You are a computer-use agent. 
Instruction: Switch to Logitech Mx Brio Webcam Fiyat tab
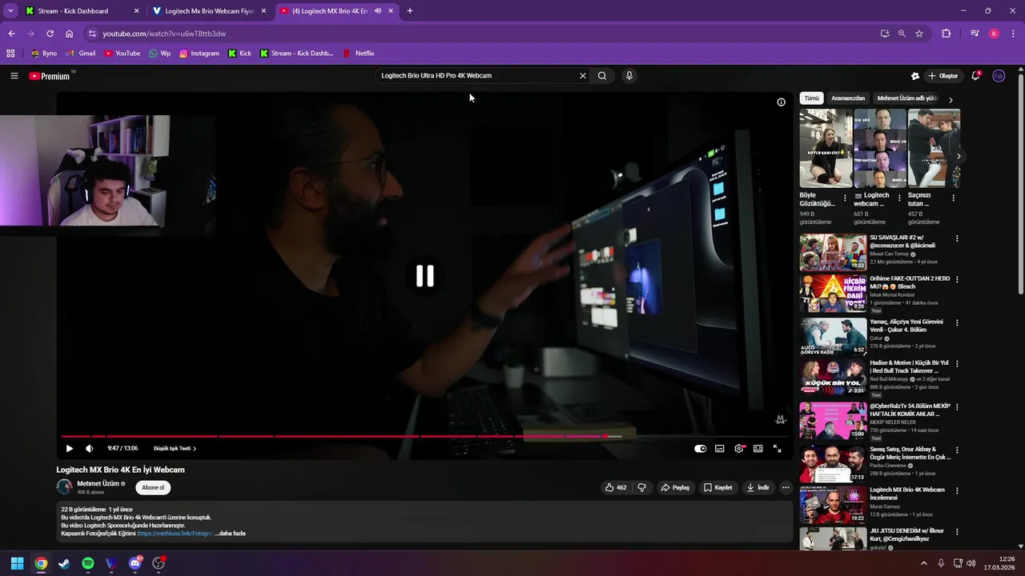point(210,11)
